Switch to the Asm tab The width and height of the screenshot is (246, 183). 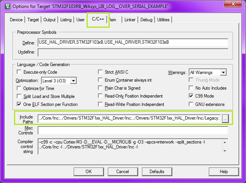(x=113, y=20)
